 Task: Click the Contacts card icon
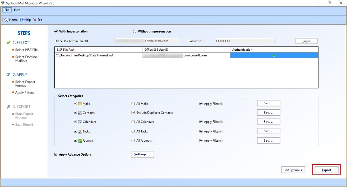80,113
